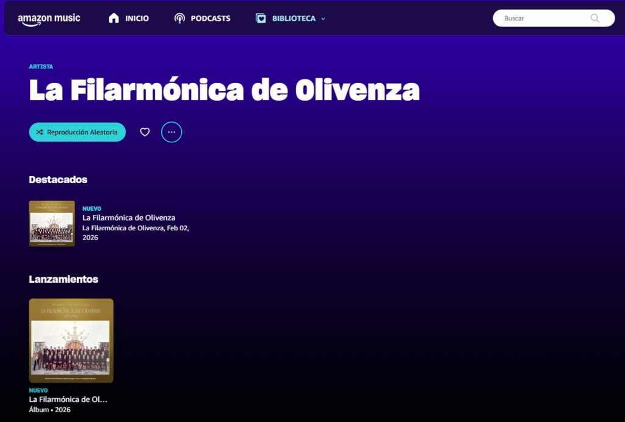Click the Inicio house icon
The image size is (625, 422).
(114, 18)
